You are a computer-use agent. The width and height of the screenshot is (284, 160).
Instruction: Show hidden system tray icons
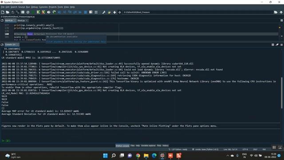click(x=228, y=156)
